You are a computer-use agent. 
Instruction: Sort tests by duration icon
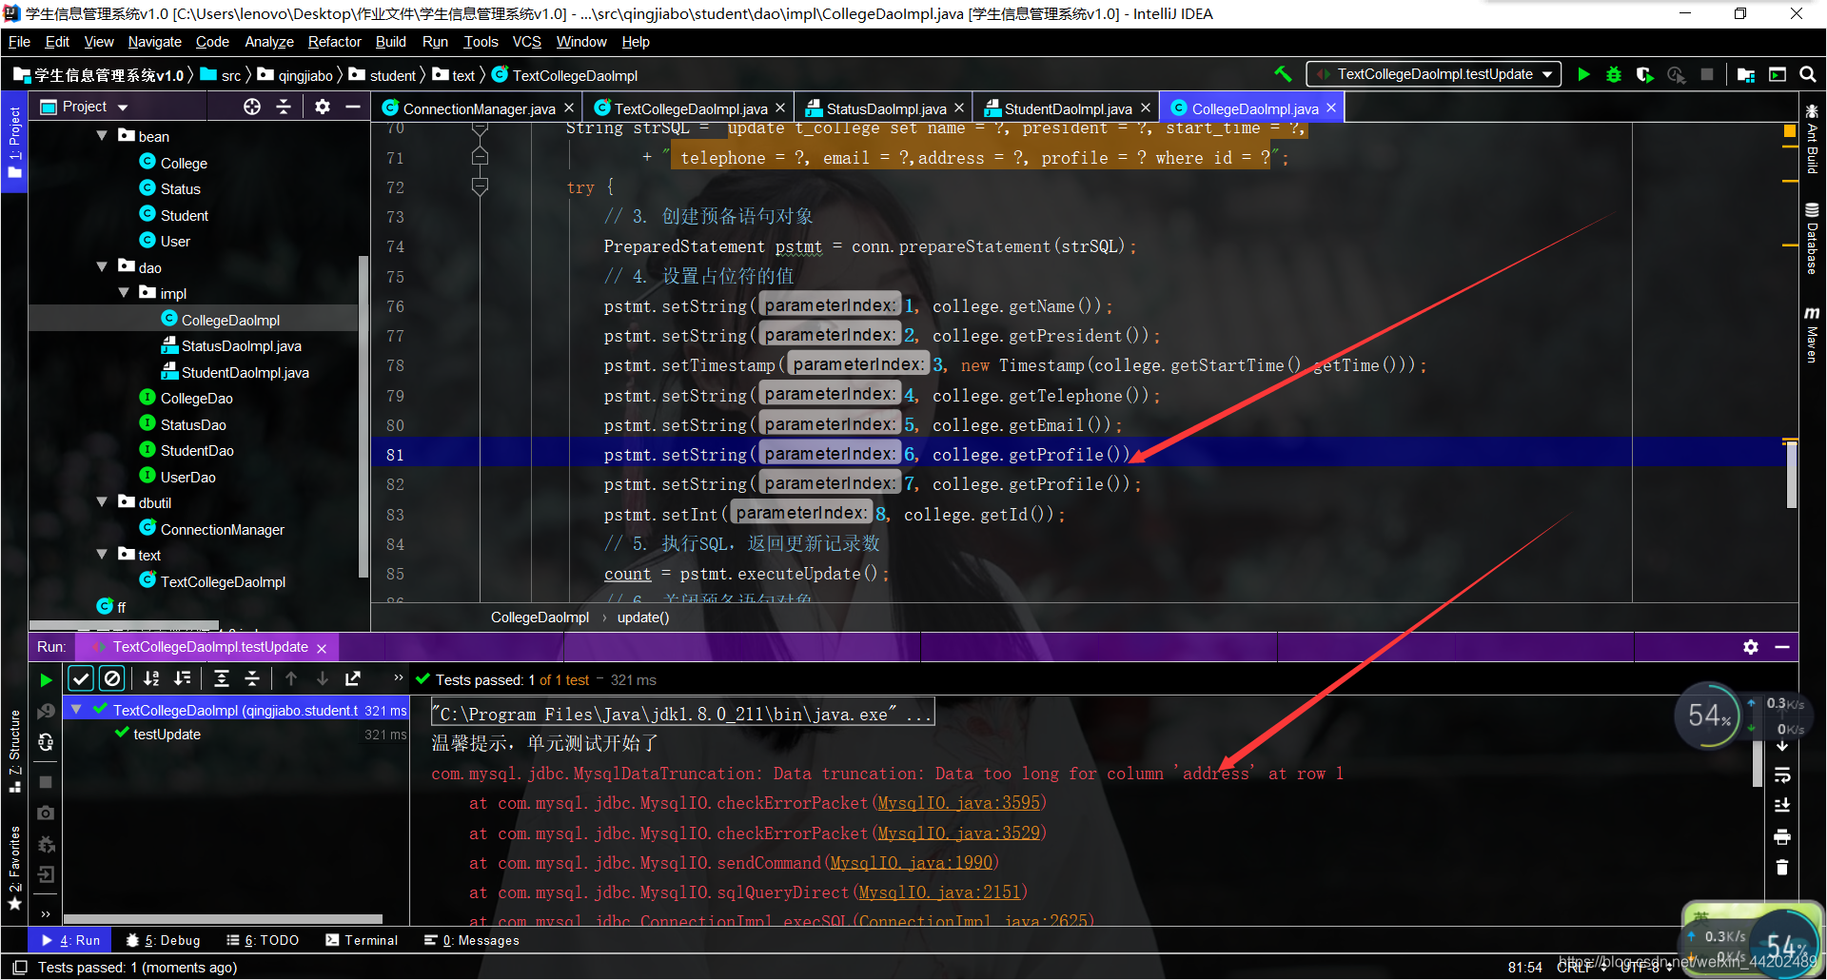[183, 678]
